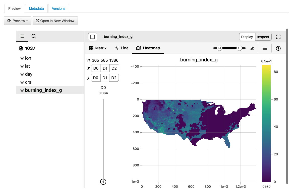Open the help question mark icon
The width and height of the screenshot is (293, 191).
point(278,48)
